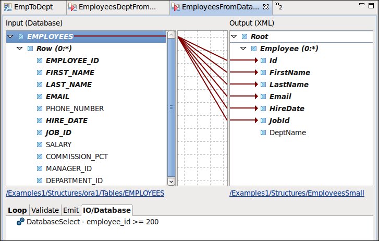Select the DEPARTMENT_ID input row
This screenshot has height=241, width=379.
74,180
